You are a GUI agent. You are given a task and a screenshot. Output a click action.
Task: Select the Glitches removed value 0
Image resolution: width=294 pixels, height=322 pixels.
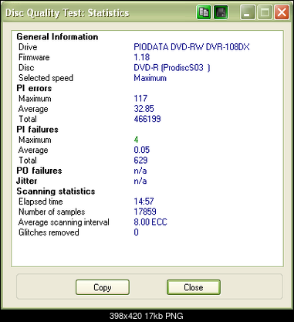(136, 232)
